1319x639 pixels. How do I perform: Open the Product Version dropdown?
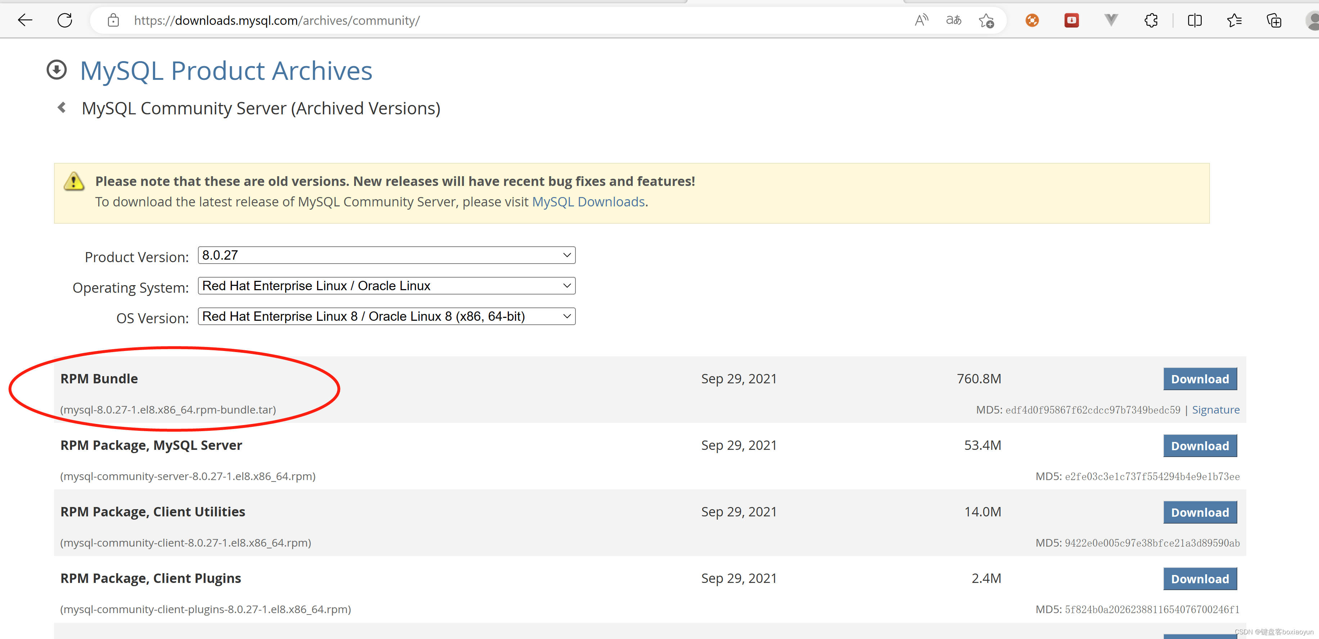coord(387,255)
